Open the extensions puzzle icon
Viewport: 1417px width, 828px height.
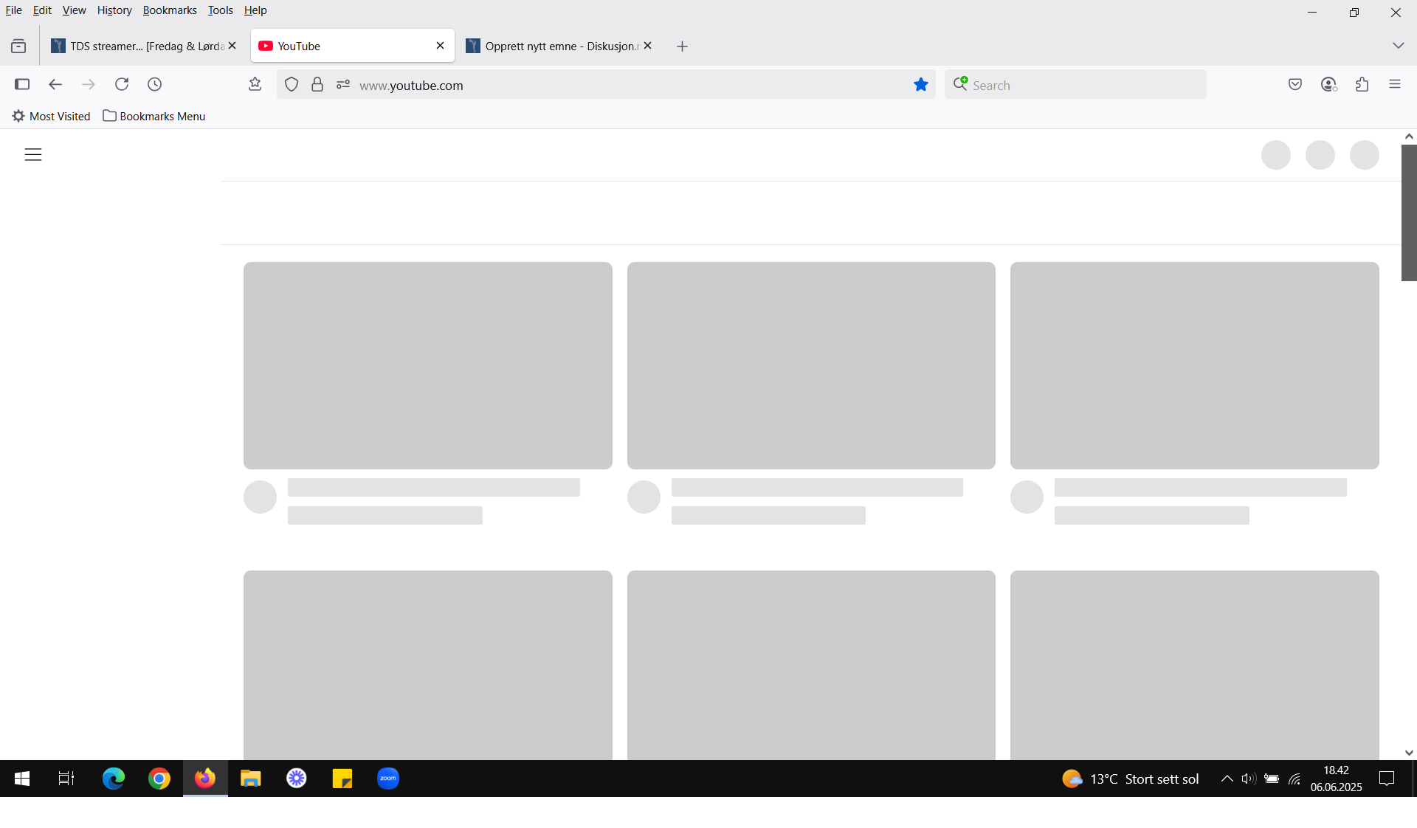coord(1362,84)
